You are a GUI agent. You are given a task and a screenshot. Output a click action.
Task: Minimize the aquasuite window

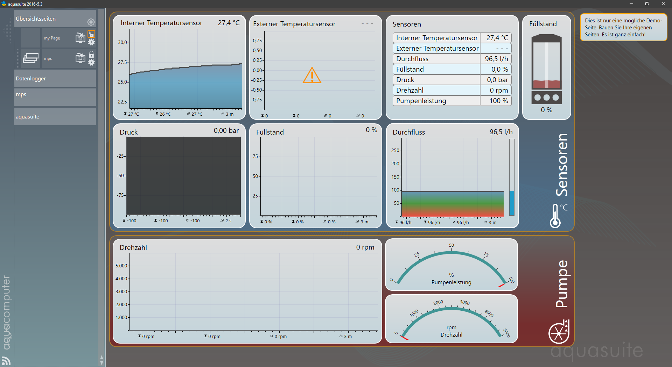[631, 4]
